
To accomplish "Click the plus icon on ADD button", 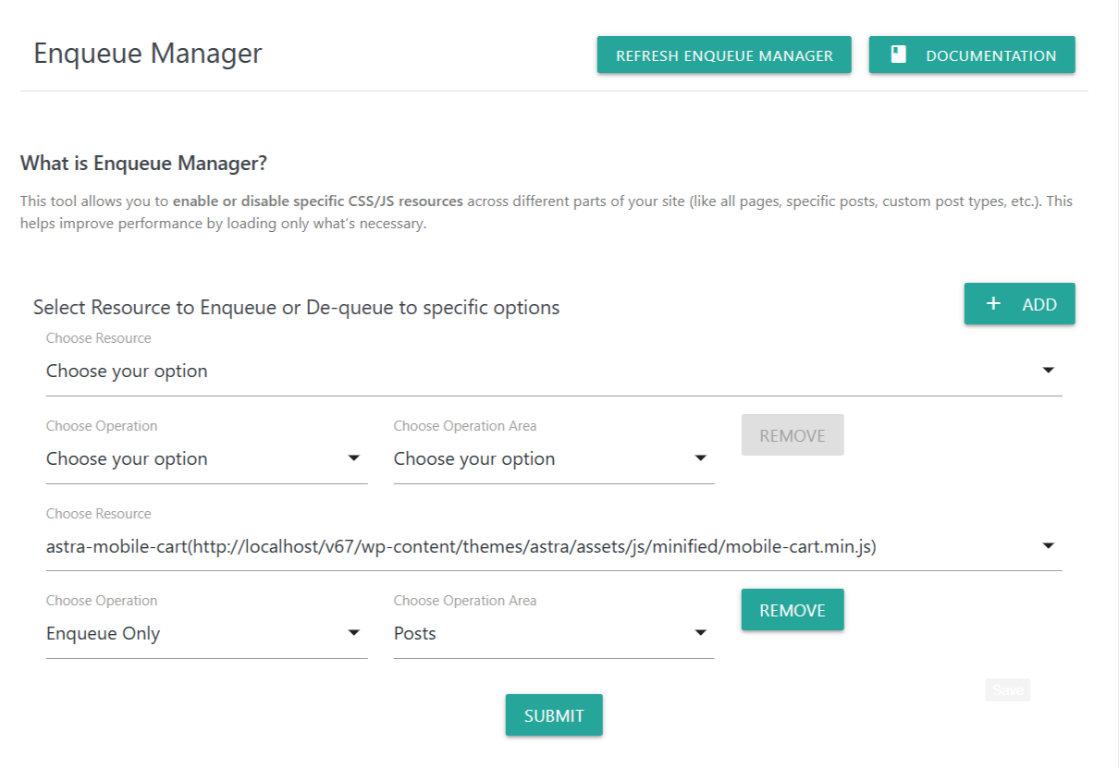I will [x=993, y=304].
